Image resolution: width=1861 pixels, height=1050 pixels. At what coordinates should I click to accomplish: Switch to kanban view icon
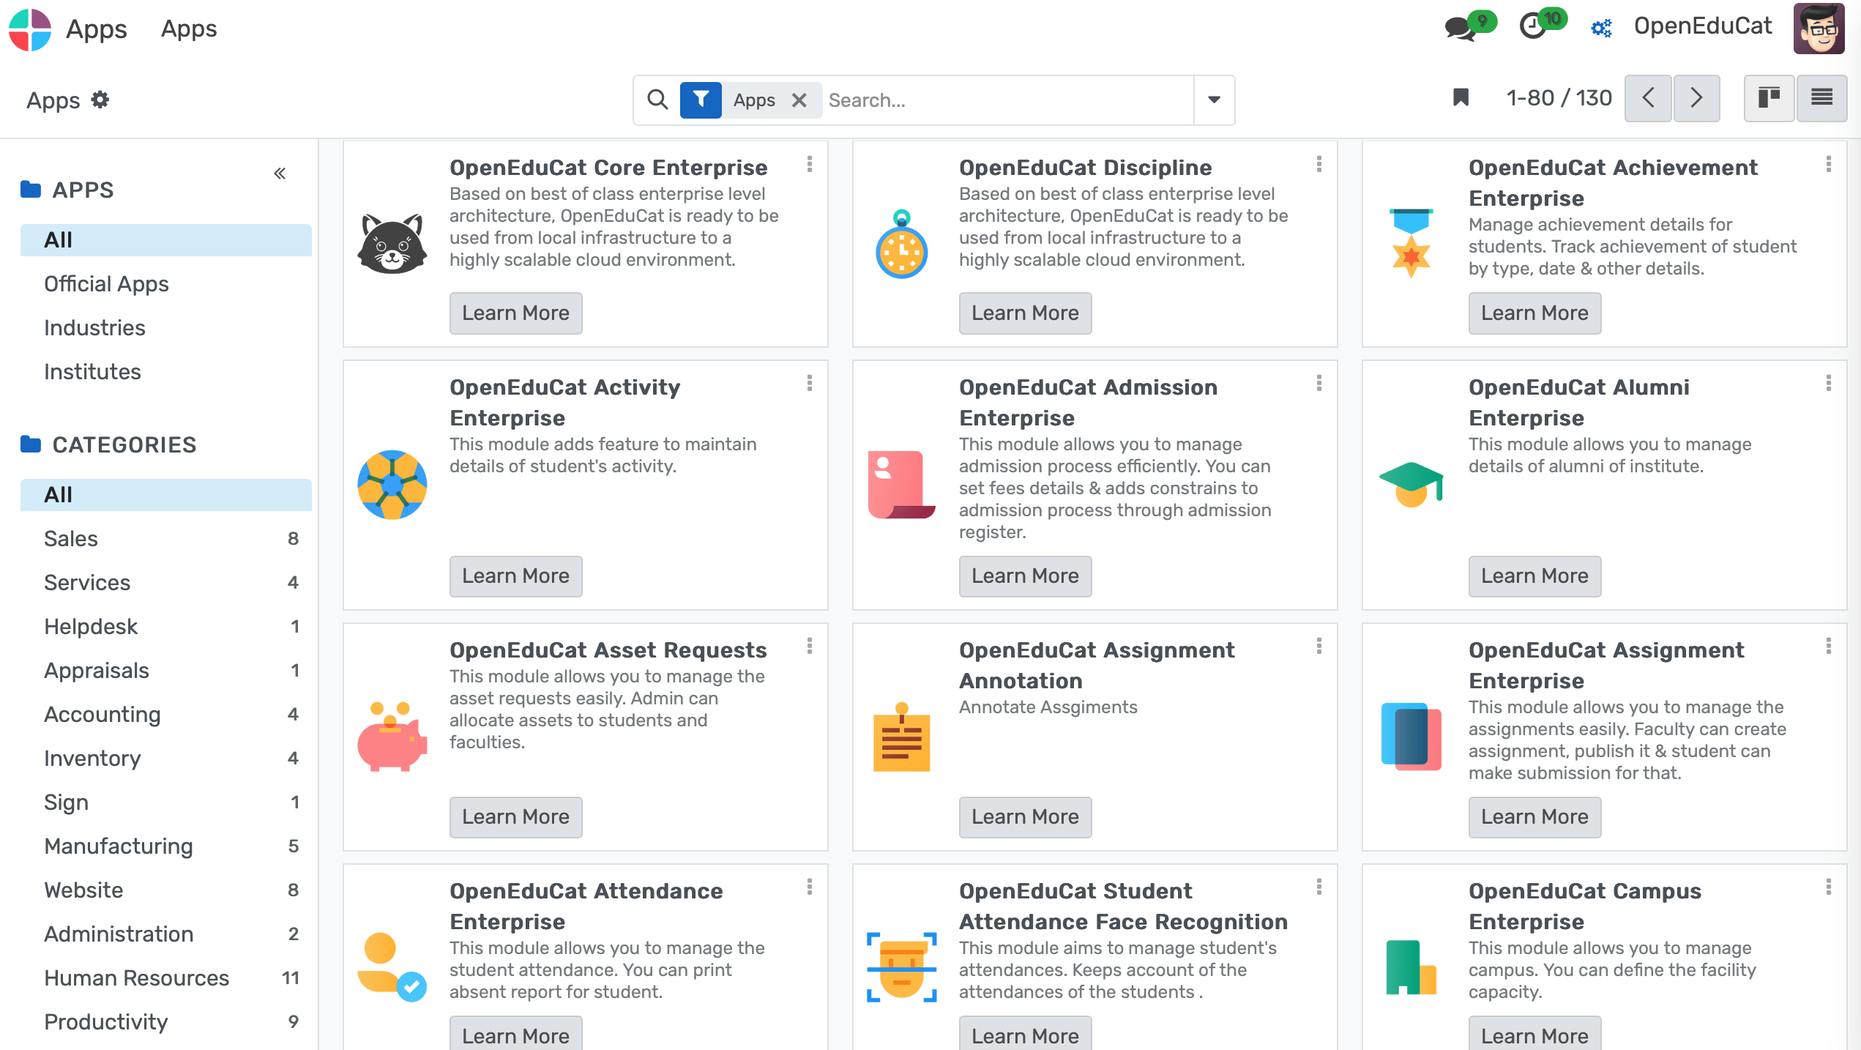tap(1769, 97)
